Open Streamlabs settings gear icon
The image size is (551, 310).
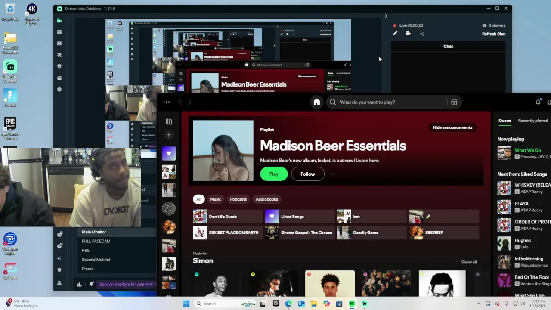[x=59, y=270]
